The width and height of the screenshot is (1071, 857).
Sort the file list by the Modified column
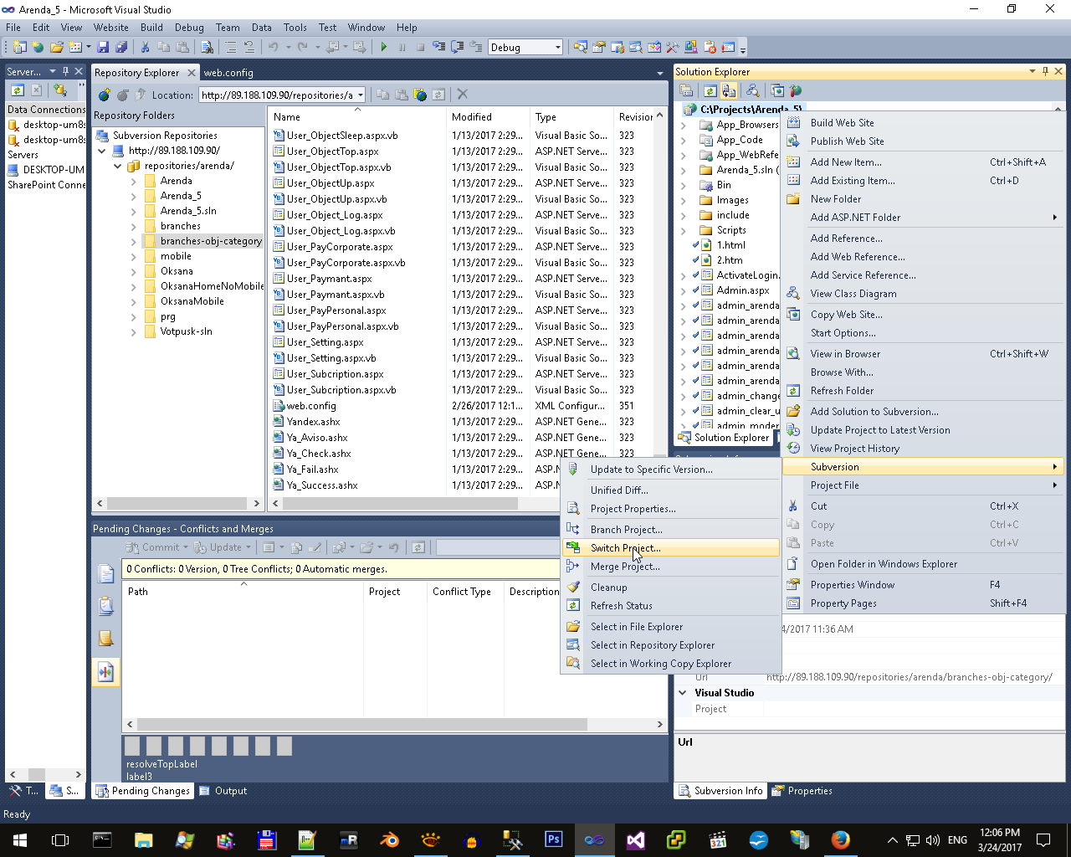(x=489, y=117)
